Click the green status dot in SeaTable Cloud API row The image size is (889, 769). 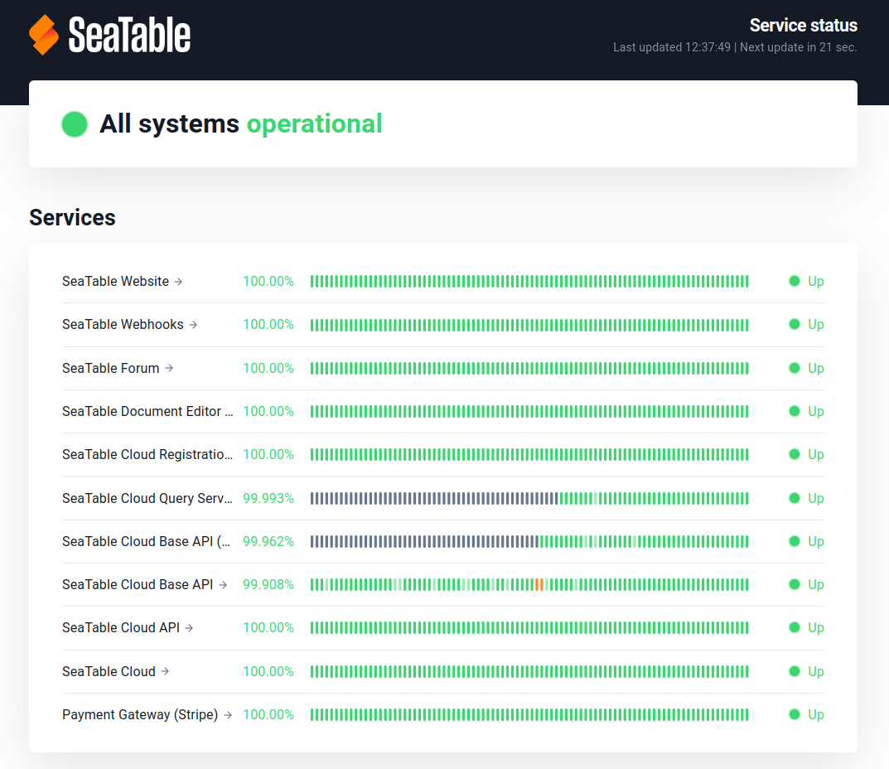(x=795, y=627)
